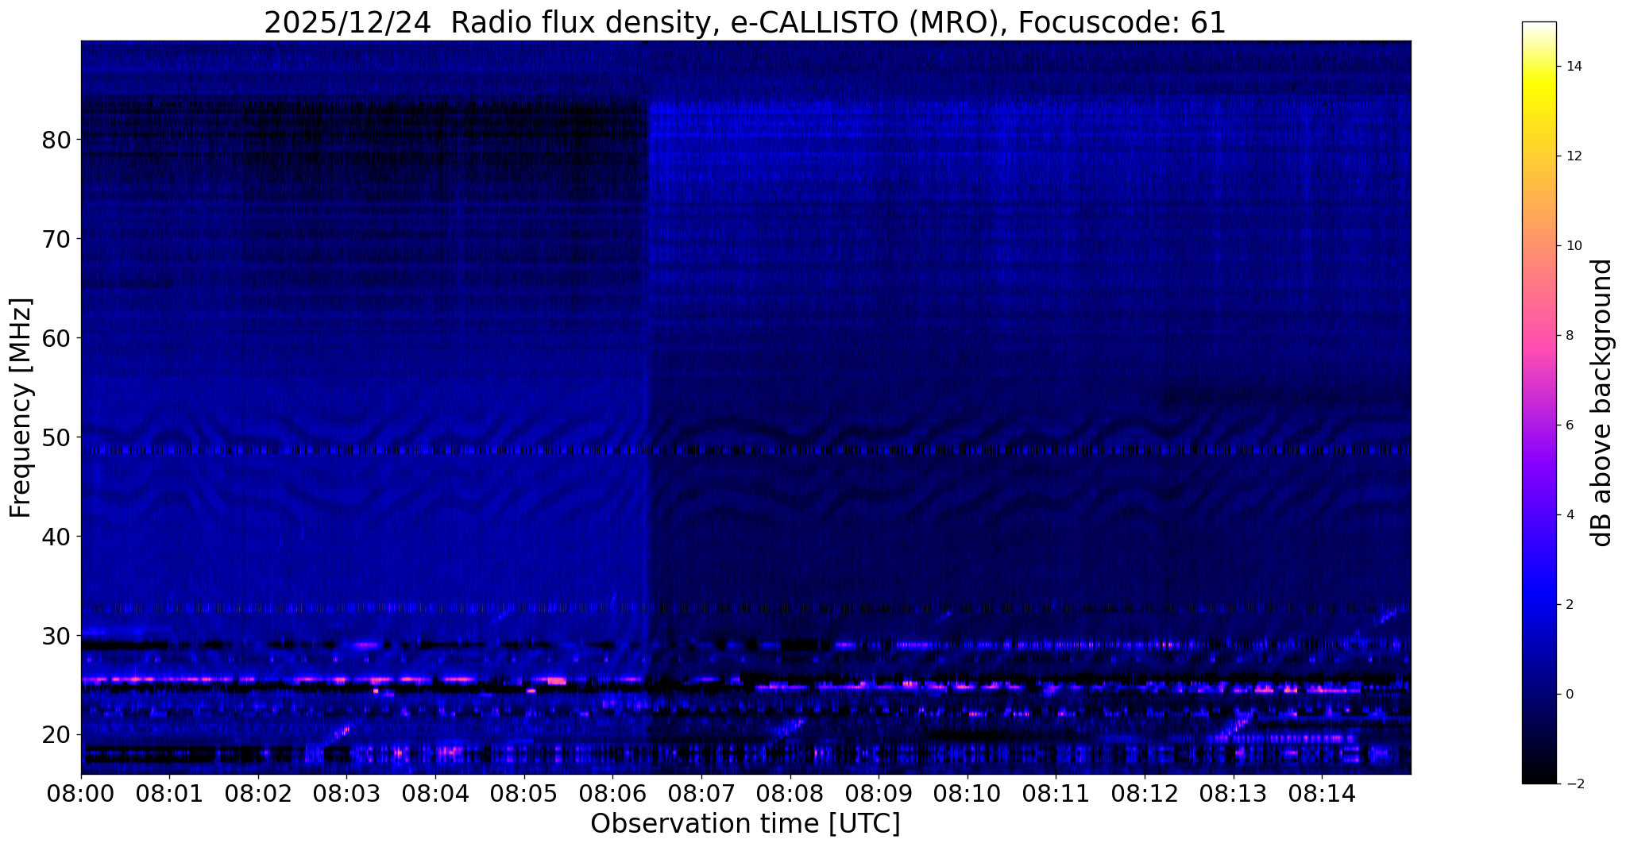Click the 30 MHz frequency tick label
1626x847 pixels.
(56, 636)
